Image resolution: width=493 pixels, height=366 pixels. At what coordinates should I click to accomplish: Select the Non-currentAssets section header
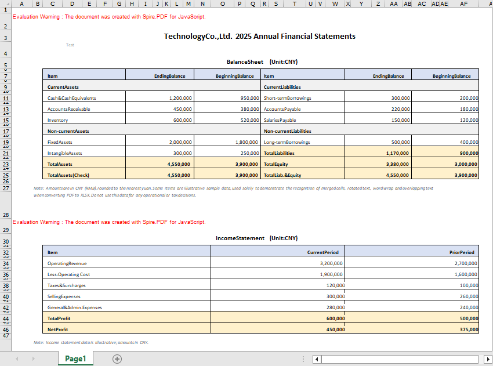coord(151,129)
